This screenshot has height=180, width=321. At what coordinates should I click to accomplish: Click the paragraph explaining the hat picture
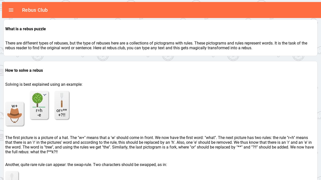[160, 144]
